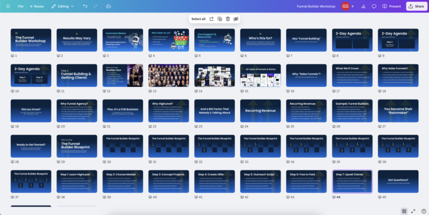Open the Resize options menu
Viewport: 429px width, 215px height.
point(37,7)
